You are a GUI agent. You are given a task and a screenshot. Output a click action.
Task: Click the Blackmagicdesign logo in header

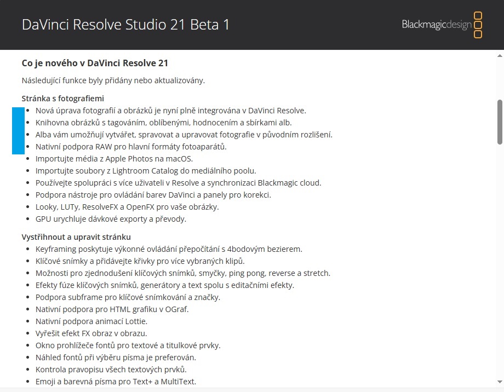(x=442, y=25)
